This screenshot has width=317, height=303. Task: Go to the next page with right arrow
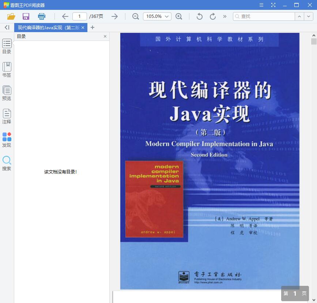click(x=115, y=16)
